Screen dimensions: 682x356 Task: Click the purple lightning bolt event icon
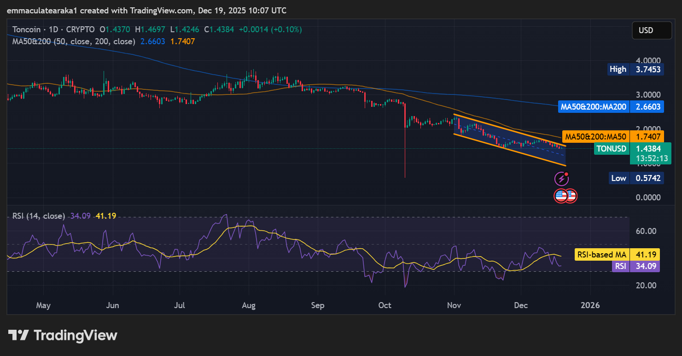[561, 179]
